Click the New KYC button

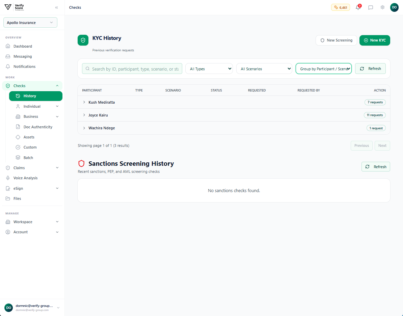click(x=375, y=40)
